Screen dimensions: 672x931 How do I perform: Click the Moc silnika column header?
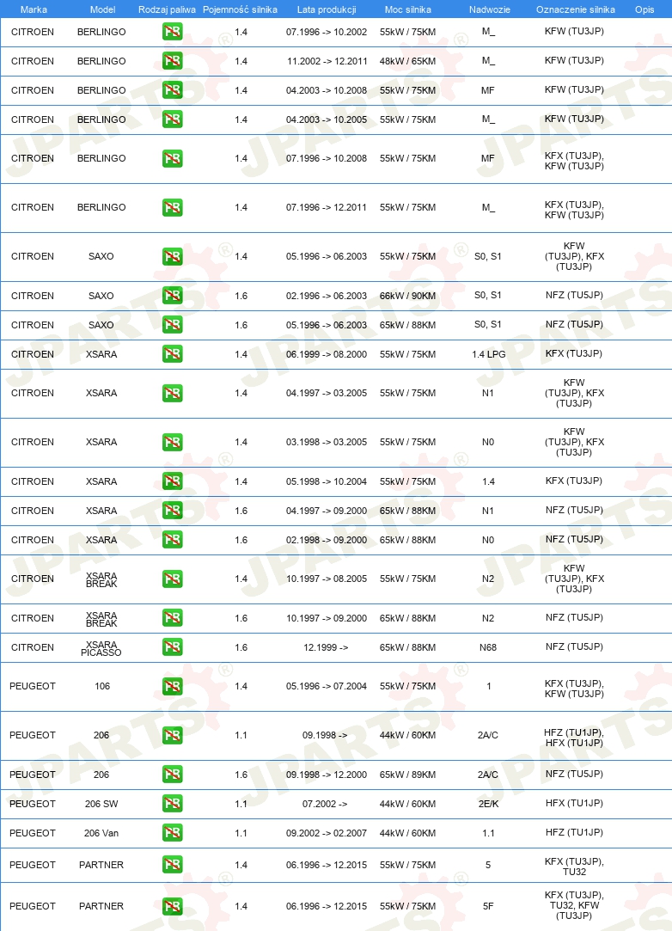(x=408, y=9)
